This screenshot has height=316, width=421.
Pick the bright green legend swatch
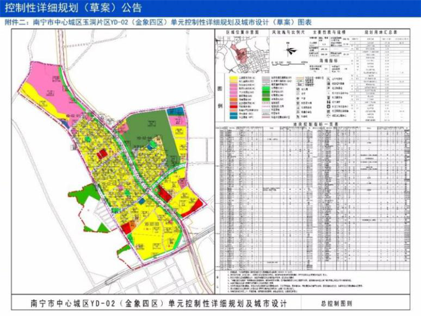point(266,89)
